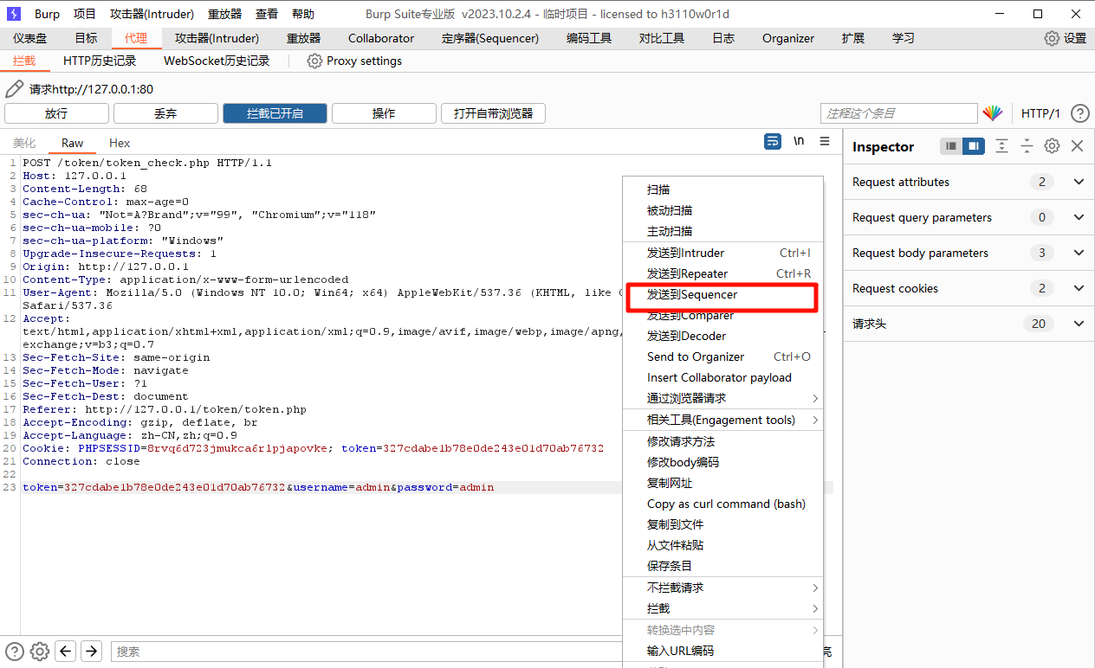Toggle the 拦截已开启 intercept button
The image size is (1095, 668).
[x=275, y=113]
